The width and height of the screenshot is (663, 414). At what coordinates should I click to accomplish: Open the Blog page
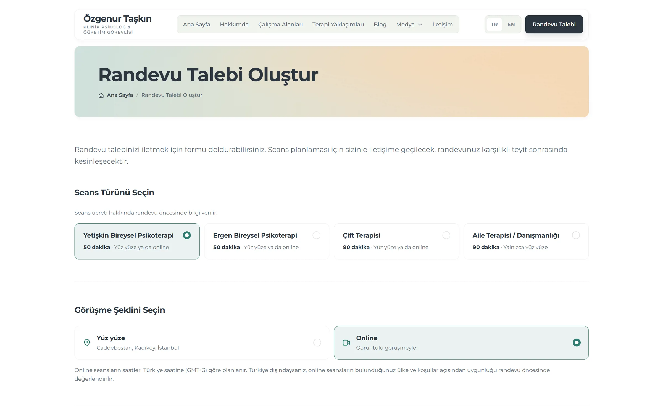pyautogui.click(x=380, y=25)
